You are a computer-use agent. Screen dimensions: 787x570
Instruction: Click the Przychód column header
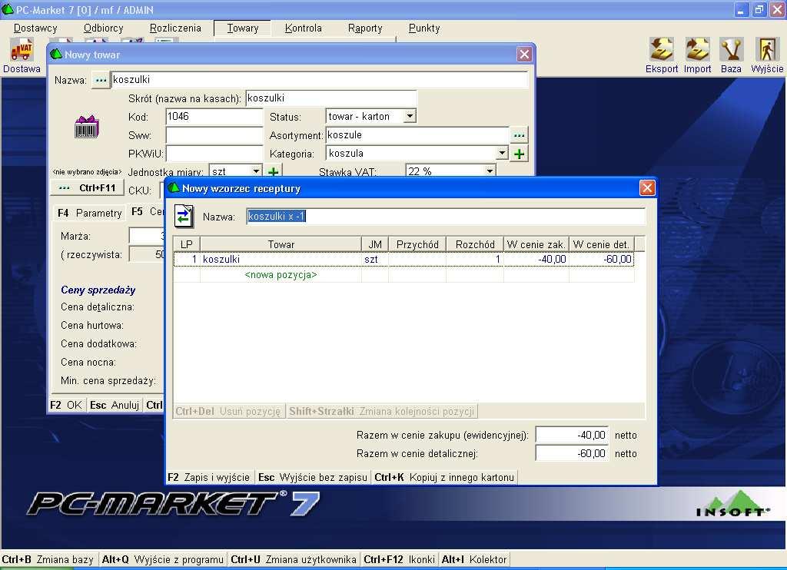[417, 244]
